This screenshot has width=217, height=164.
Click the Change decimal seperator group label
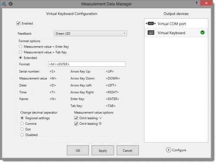39,112
